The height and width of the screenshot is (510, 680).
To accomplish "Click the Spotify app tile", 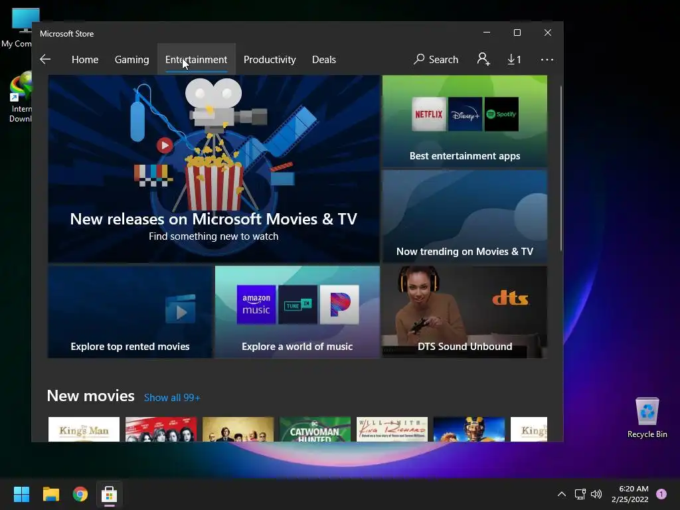I will click(x=501, y=114).
